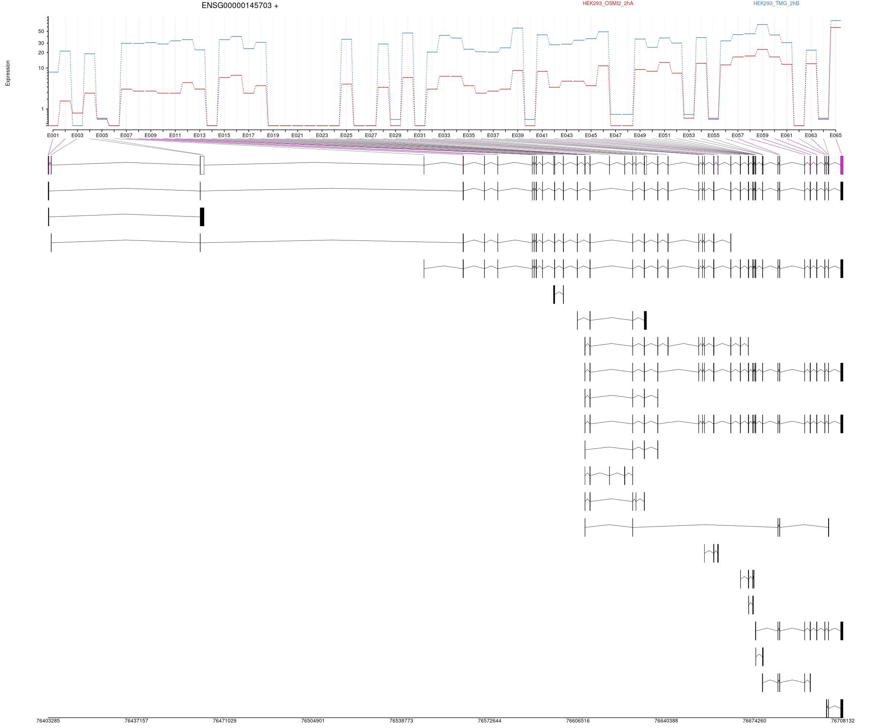Screen dimensions: 883x728
Task: Select exon label E061
Action: (x=787, y=135)
